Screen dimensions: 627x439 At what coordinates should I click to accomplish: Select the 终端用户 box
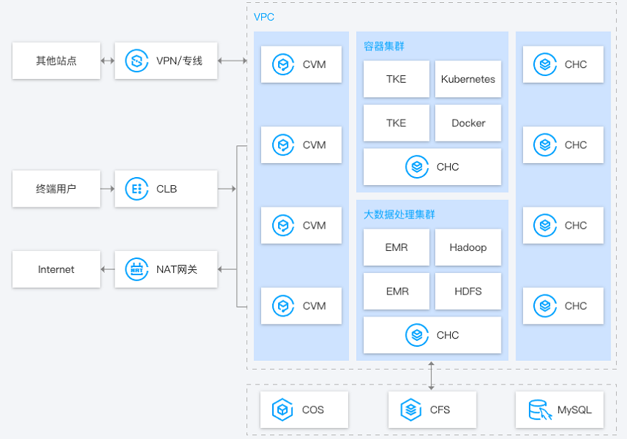(x=56, y=189)
